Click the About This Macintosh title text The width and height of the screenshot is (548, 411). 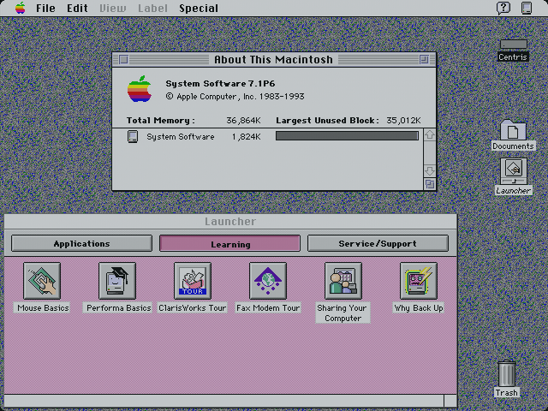coord(273,59)
